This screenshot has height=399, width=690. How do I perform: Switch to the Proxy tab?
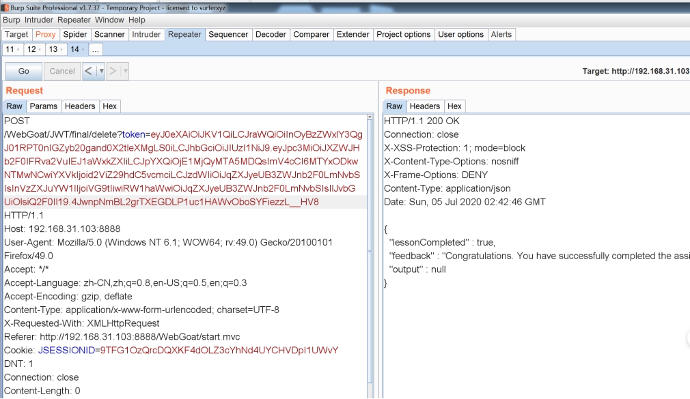tap(45, 34)
